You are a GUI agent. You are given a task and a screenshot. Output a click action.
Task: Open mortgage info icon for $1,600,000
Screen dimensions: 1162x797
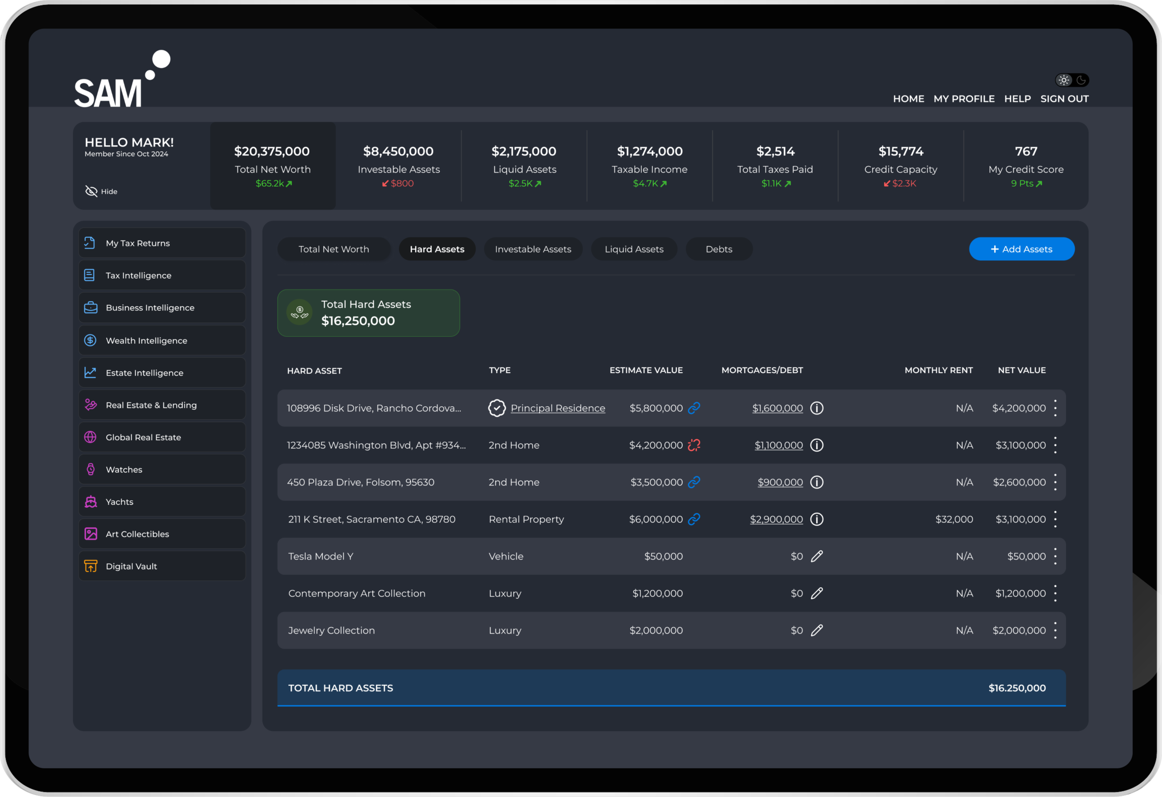(817, 408)
